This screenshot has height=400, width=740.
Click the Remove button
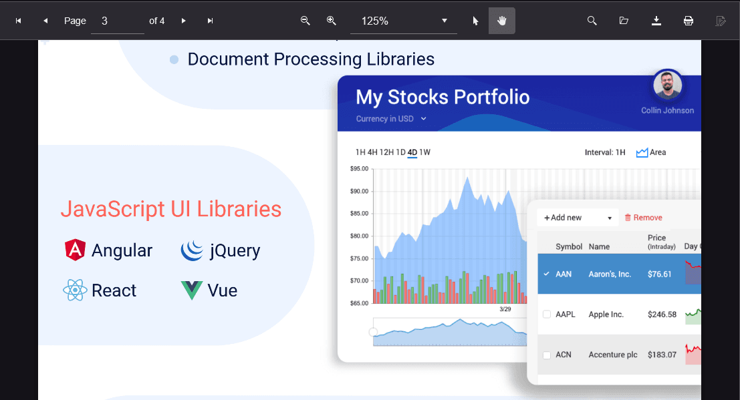tap(643, 218)
